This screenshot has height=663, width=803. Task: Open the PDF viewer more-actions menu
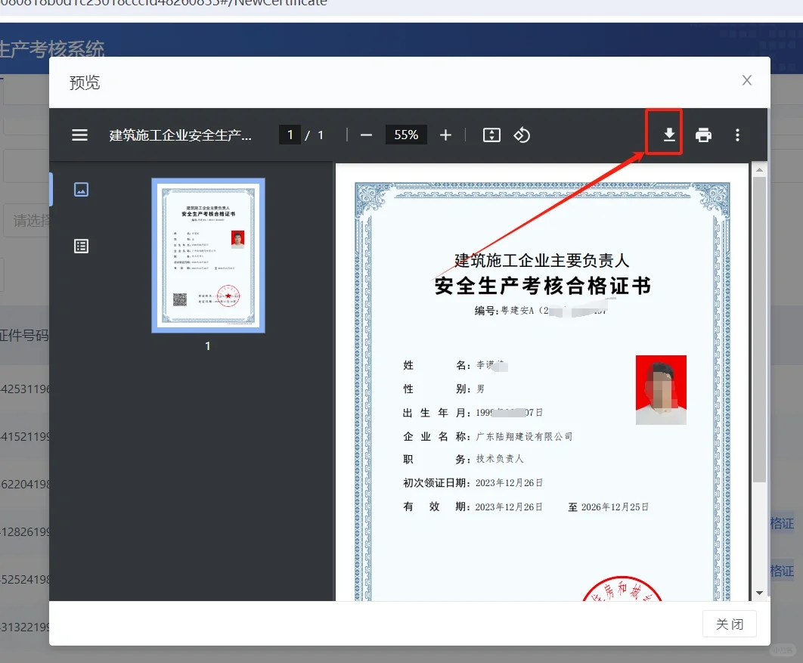coord(737,135)
